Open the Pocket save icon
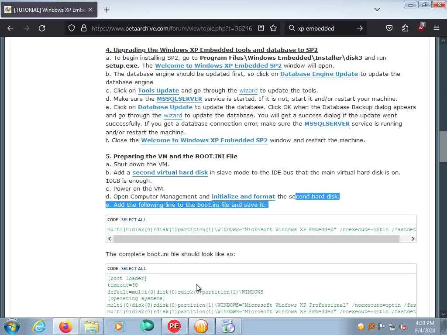Screen dimensions: 447x335 [389, 28]
